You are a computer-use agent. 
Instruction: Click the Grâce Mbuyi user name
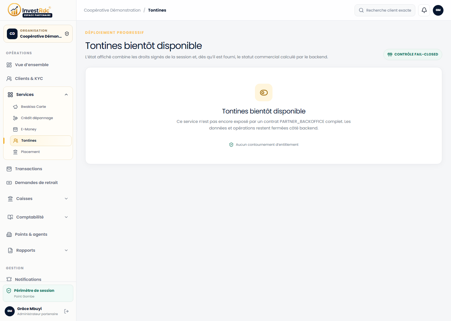tap(29, 309)
